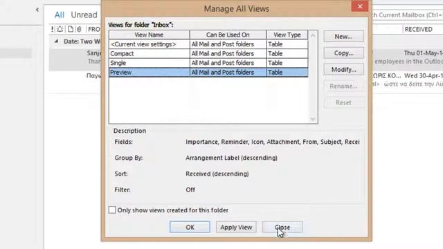This screenshot has width=443, height=249.
Task: Click the View Type column header
Action: 287,35
